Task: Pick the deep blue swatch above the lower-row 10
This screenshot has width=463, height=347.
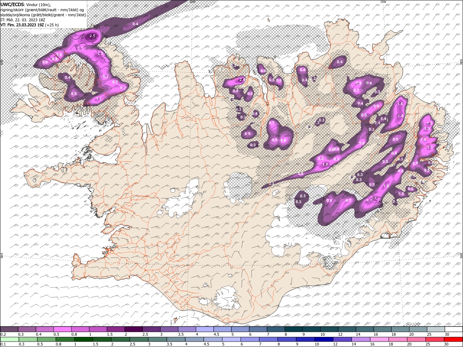Action: pos(323,339)
